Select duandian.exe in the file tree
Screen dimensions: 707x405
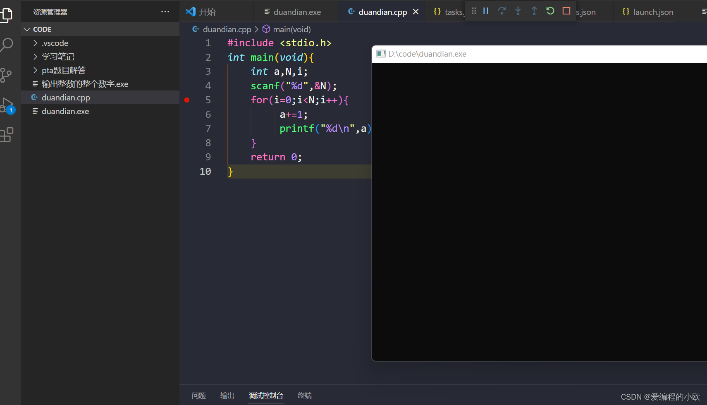(65, 111)
